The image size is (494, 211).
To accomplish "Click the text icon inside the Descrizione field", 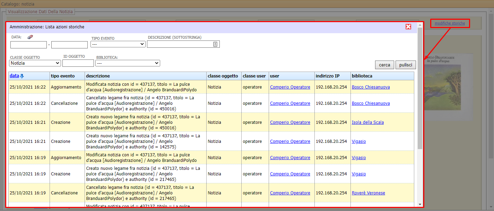I will click(215, 44).
